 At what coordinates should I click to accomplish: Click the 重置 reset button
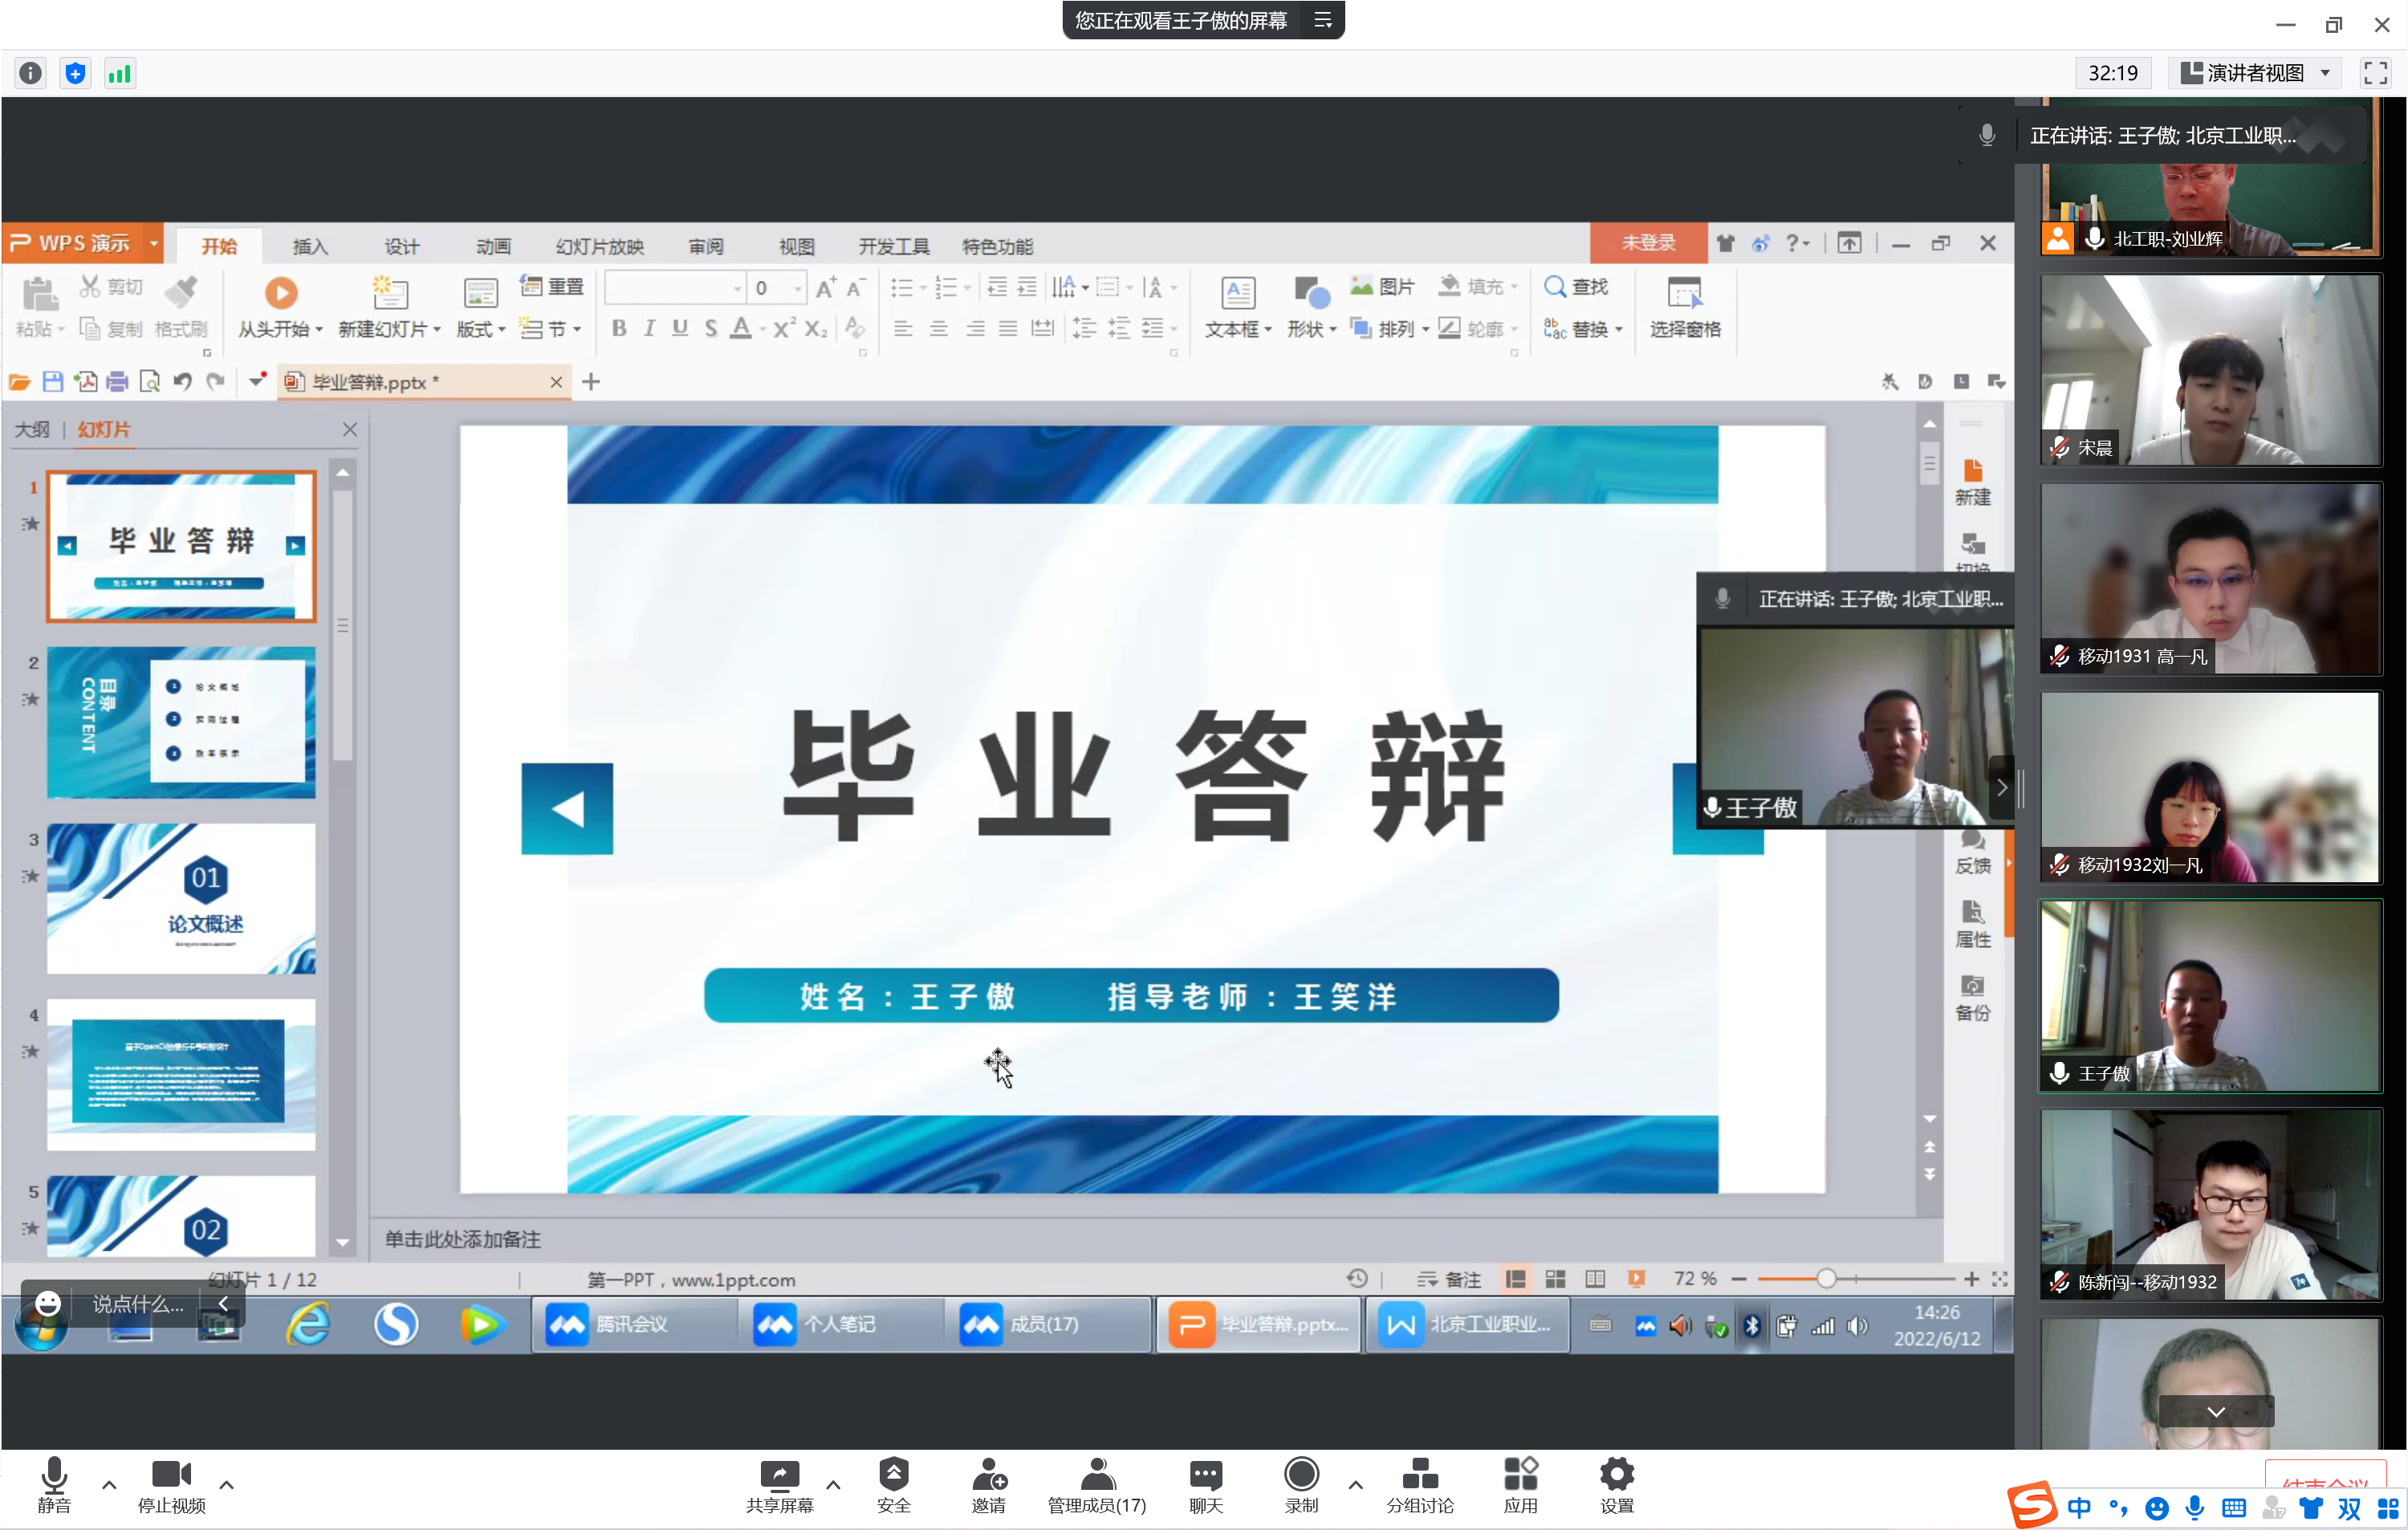coord(552,286)
